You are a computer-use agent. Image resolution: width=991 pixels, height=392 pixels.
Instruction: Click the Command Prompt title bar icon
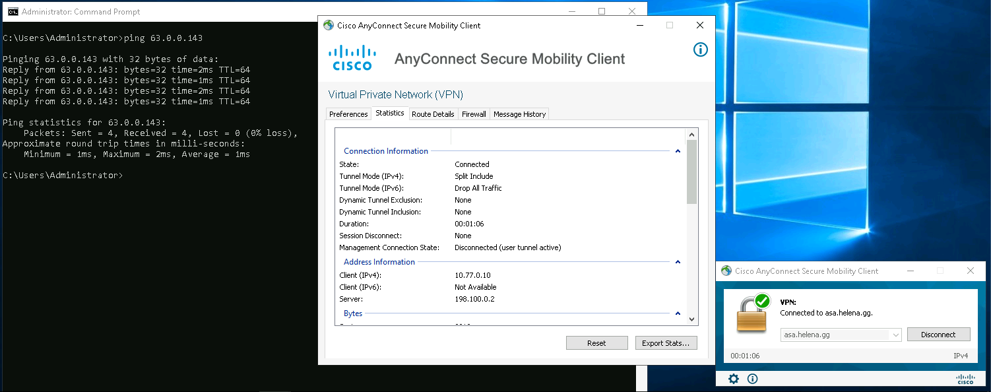click(12, 12)
